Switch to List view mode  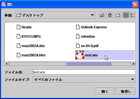click(126, 15)
